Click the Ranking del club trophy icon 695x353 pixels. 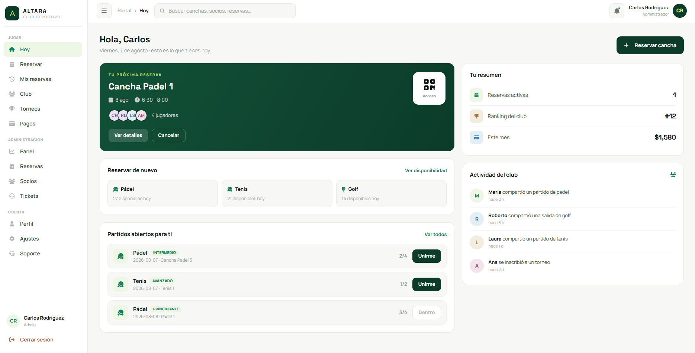476,116
